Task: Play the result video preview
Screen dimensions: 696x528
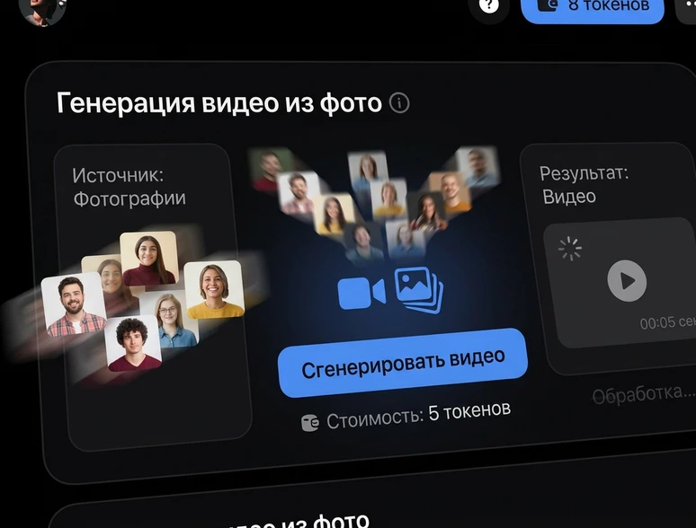Action: 627,282
